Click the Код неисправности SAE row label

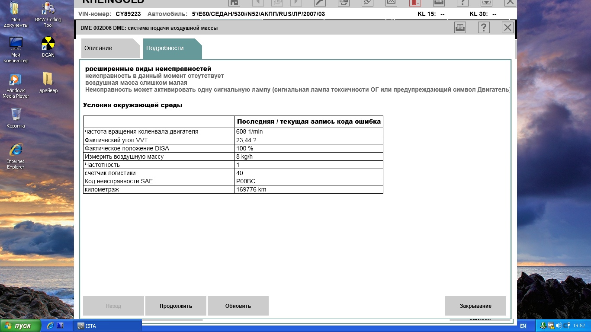point(119,181)
